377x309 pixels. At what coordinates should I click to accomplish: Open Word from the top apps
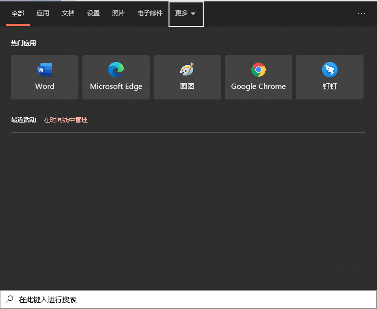pyautogui.click(x=45, y=77)
